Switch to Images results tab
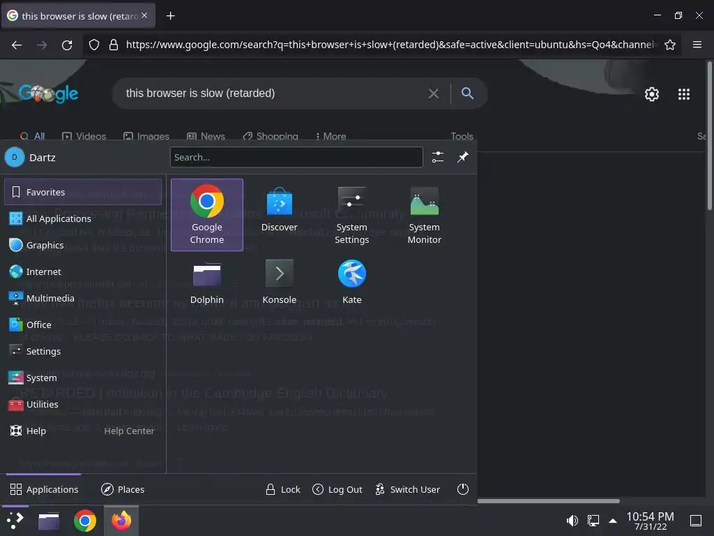Viewport: 714px width, 536px height. point(146,136)
